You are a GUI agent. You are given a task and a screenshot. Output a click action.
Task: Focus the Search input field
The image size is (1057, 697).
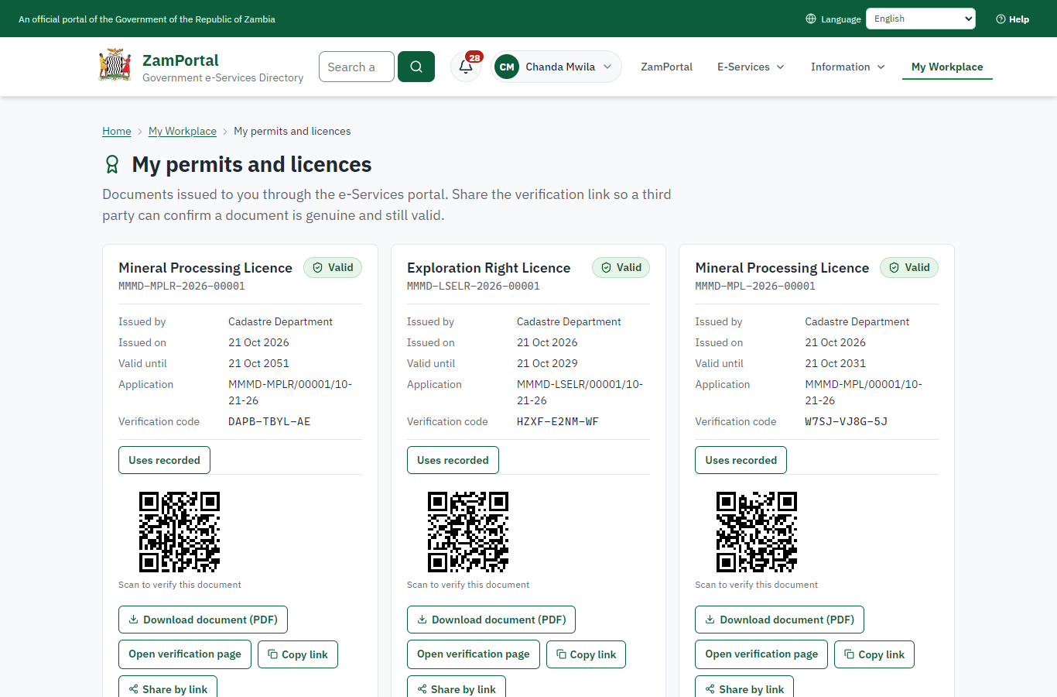(x=357, y=67)
